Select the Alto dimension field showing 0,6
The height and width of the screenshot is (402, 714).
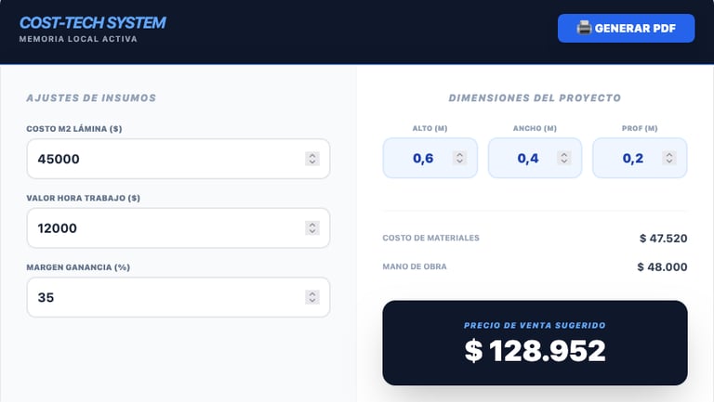[x=430, y=158]
